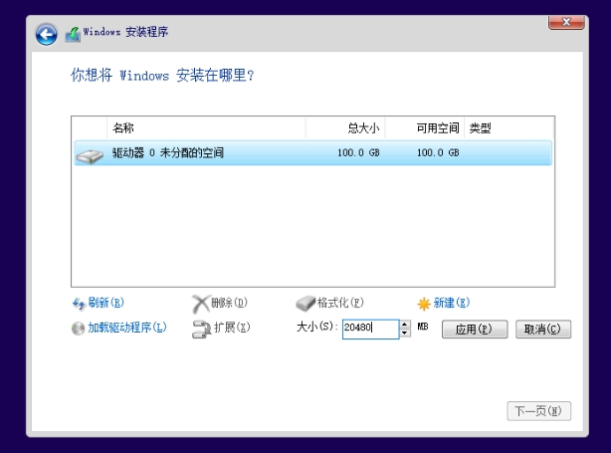This screenshot has height=453, width=611.
Task: Increase size with the spinner up arrow
Action: (405, 324)
